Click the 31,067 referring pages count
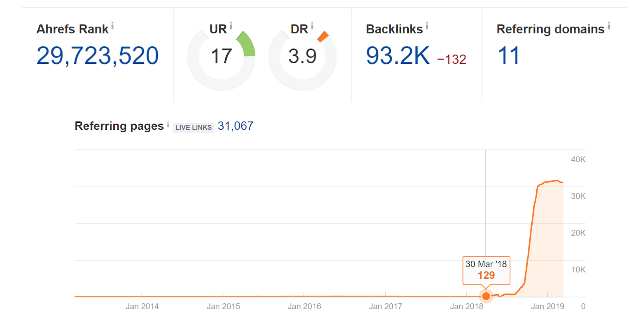This screenshot has height=329, width=640. 235,126
